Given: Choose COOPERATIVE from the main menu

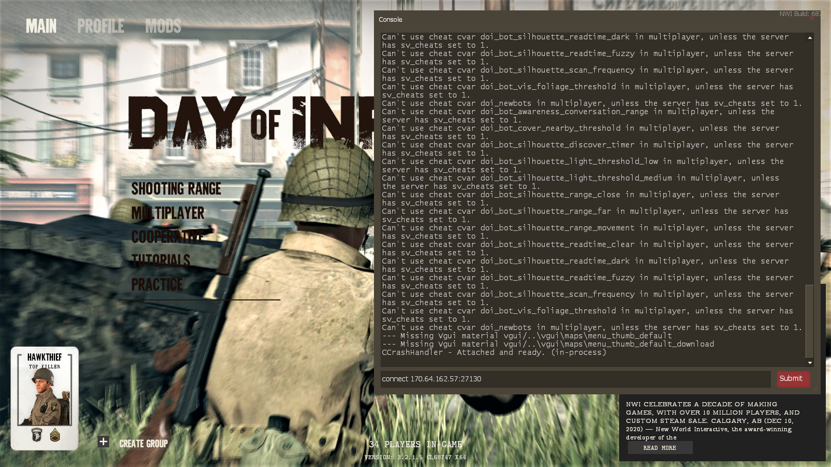Looking at the screenshot, I should [x=168, y=237].
